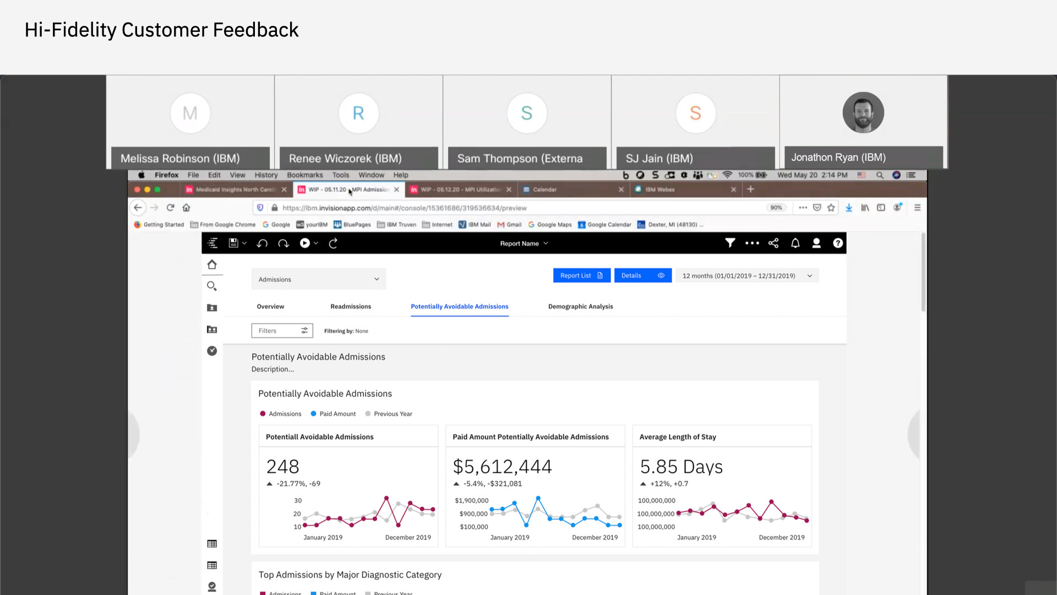Switch to the IBM Webex browser tab

pos(685,190)
